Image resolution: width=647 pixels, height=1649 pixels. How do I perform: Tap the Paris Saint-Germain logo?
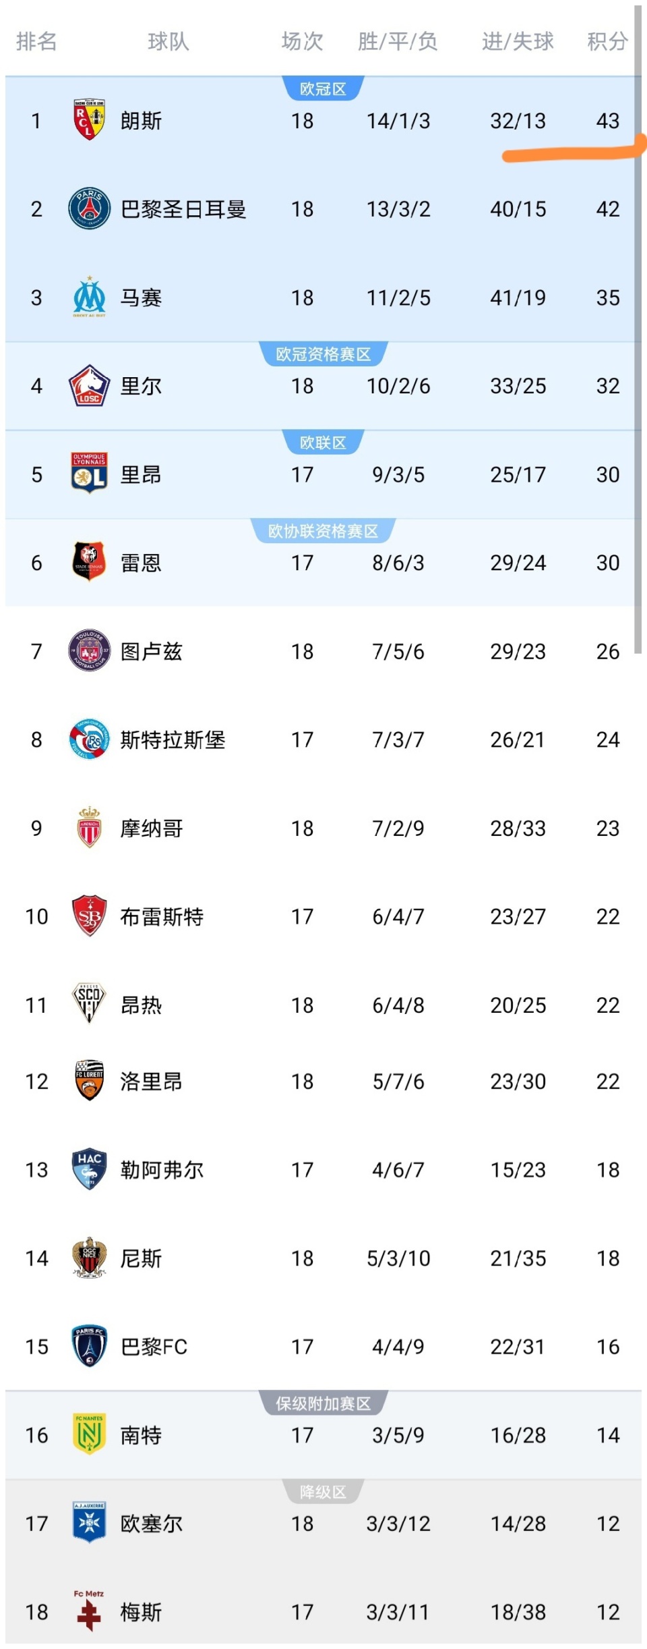tap(89, 208)
